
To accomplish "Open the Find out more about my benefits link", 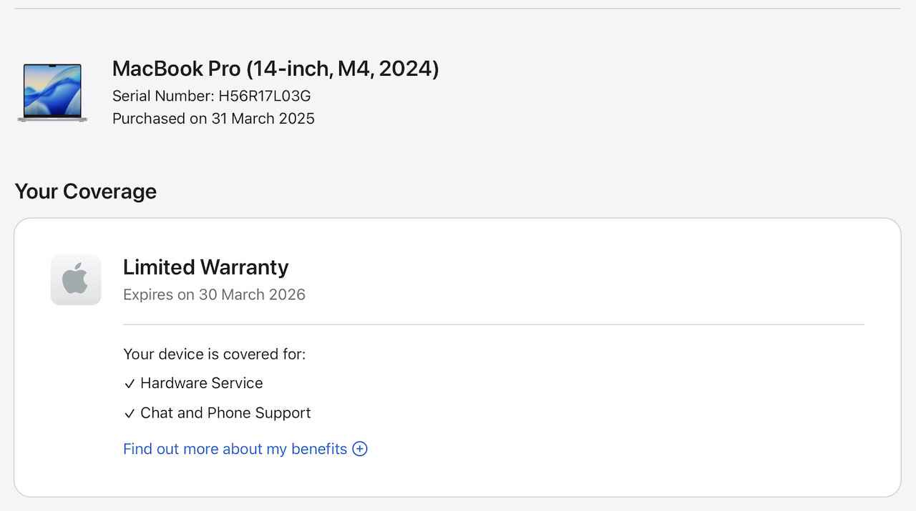I will (x=235, y=449).
